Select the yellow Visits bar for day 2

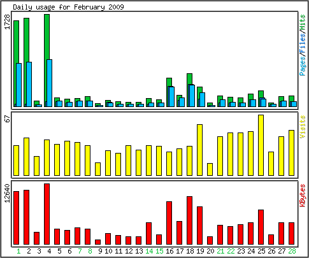26,157
